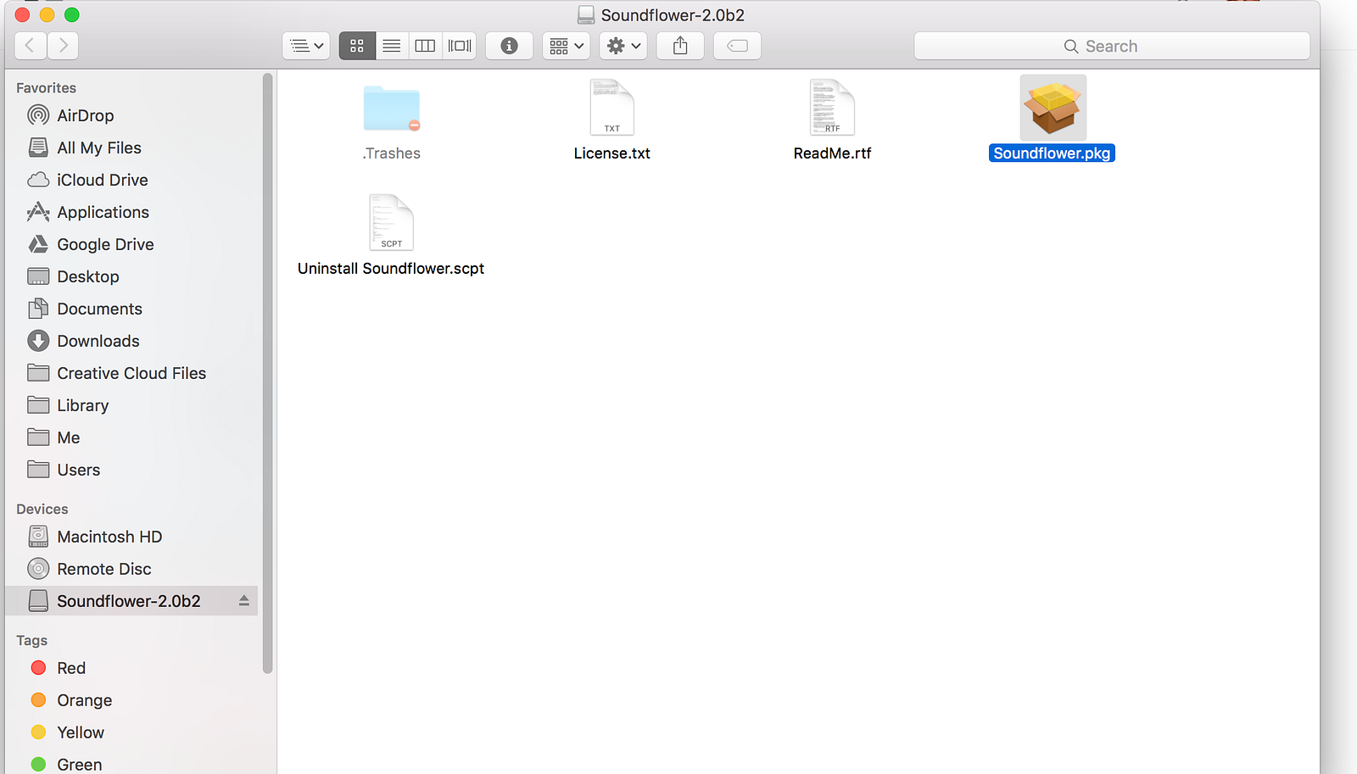Select the ReadMe.rtf file icon
Image resolution: width=1357 pixels, height=774 pixels.
[x=833, y=108]
